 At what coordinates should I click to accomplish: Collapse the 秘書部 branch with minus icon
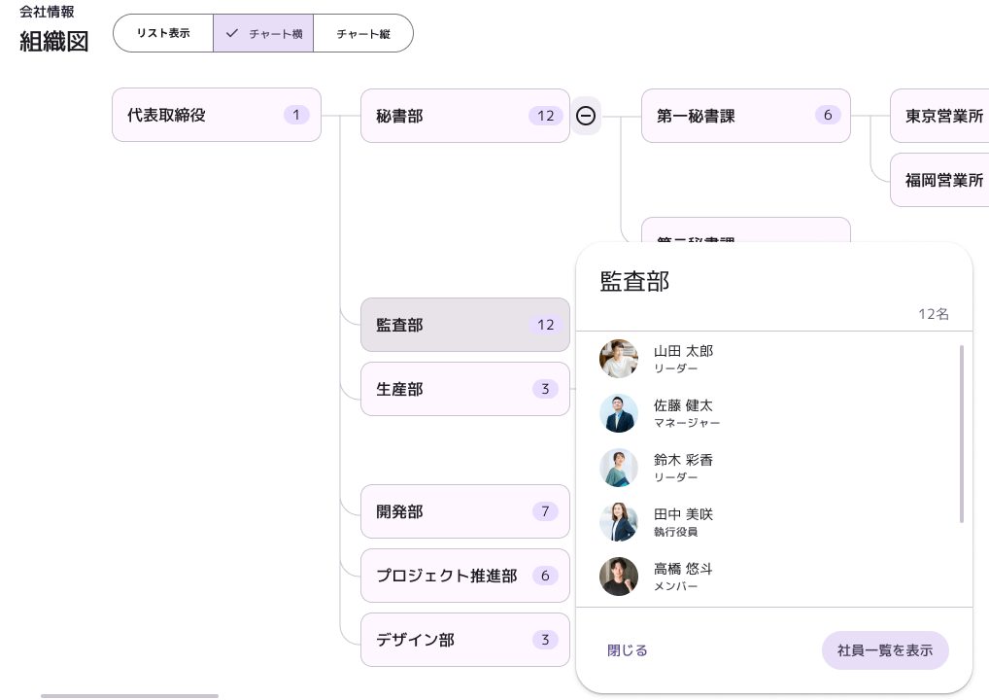coord(585,116)
